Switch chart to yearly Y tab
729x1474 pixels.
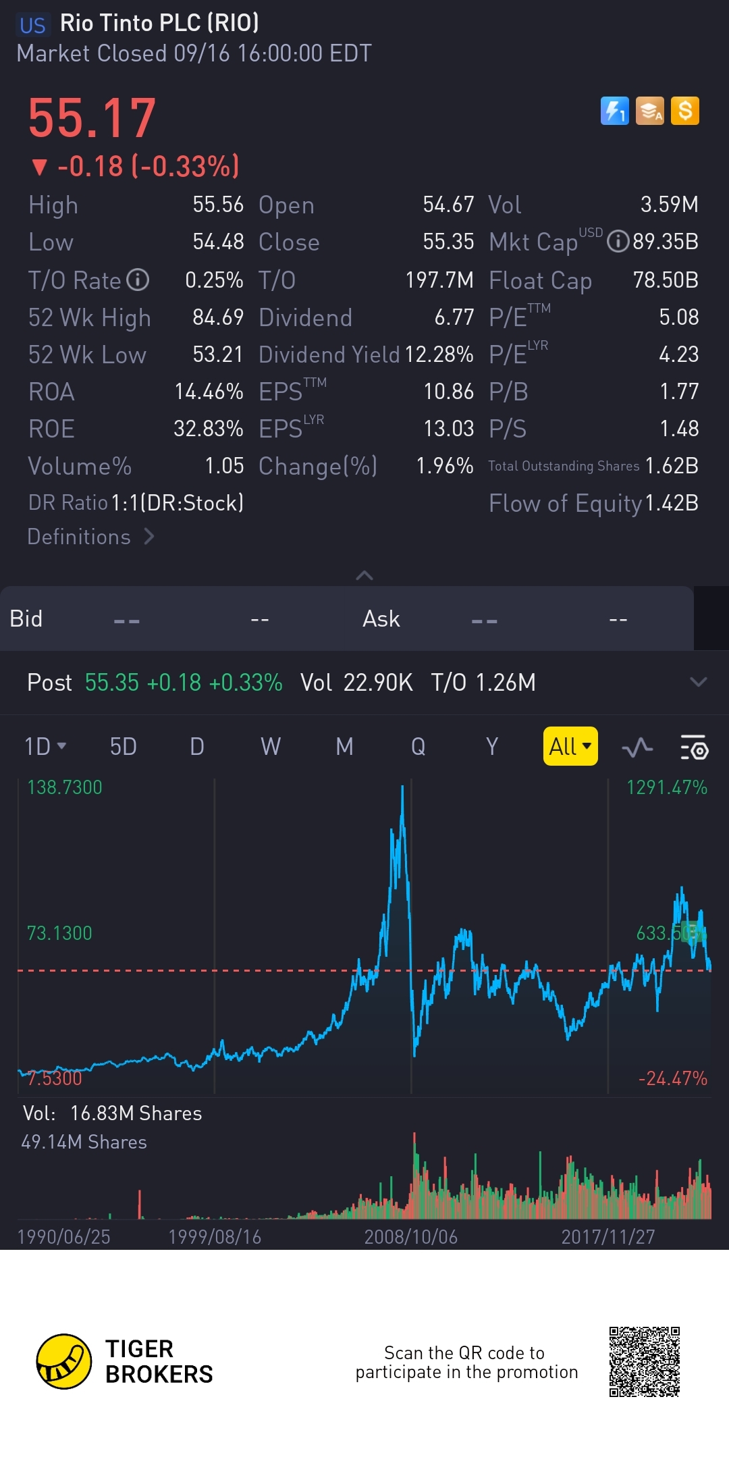(x=492, y=746)
